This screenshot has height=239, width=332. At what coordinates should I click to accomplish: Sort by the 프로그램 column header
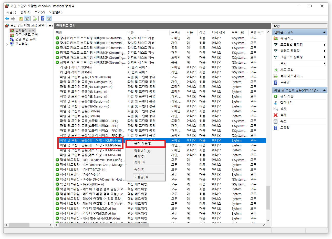click(x=239, y=32)
